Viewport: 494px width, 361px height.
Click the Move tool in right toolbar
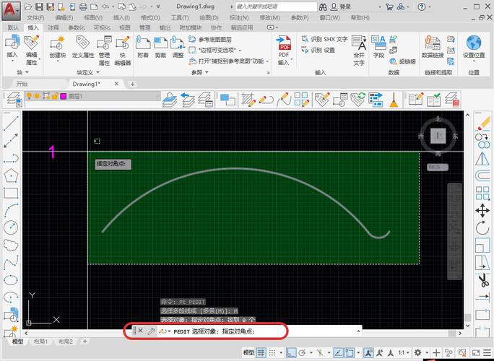[x=482, y=210]
